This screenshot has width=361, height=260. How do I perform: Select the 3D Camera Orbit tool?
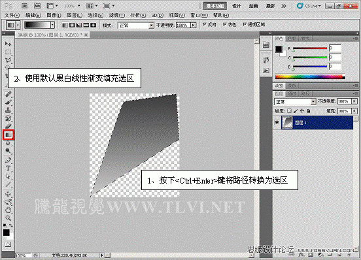pyautogui.click(x=8, y=202)
